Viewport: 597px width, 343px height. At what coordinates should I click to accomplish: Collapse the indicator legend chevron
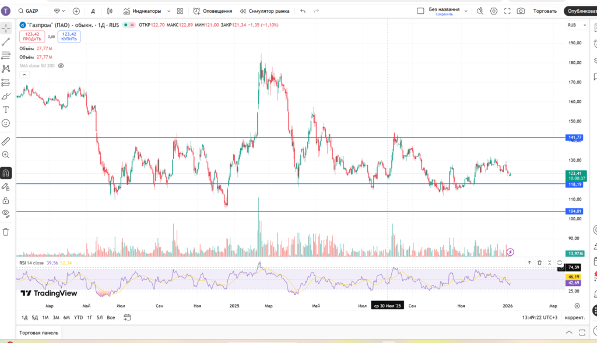click(24, 75)
